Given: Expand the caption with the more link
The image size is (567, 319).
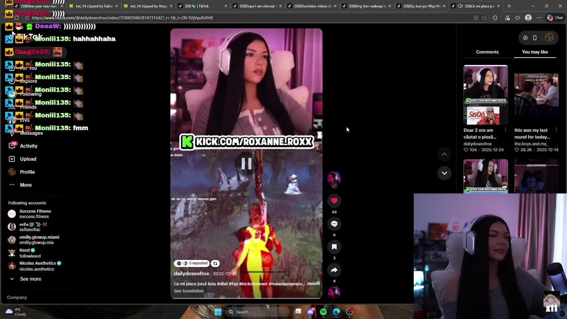Looking at the screenshot, I should [312, 284].
